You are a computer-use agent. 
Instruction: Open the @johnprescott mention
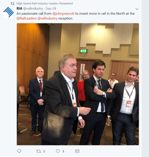point(63,14)
